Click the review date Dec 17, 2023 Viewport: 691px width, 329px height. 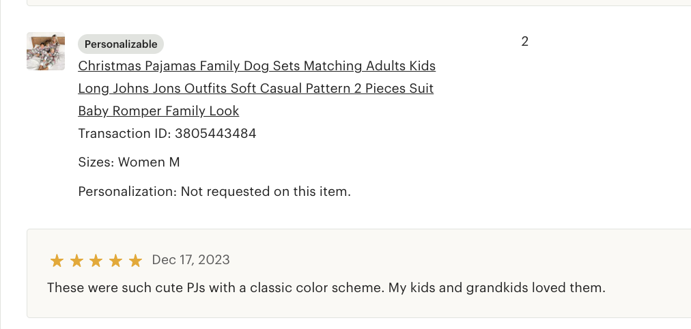191,260
